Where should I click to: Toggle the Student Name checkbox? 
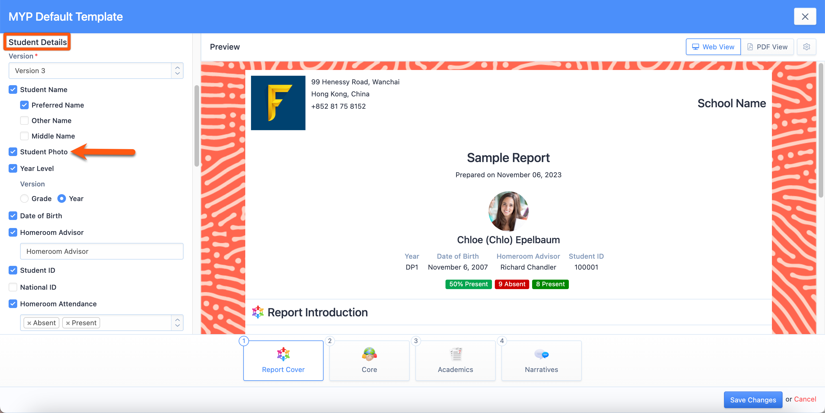pyautogui.click(x=13, y=89)
